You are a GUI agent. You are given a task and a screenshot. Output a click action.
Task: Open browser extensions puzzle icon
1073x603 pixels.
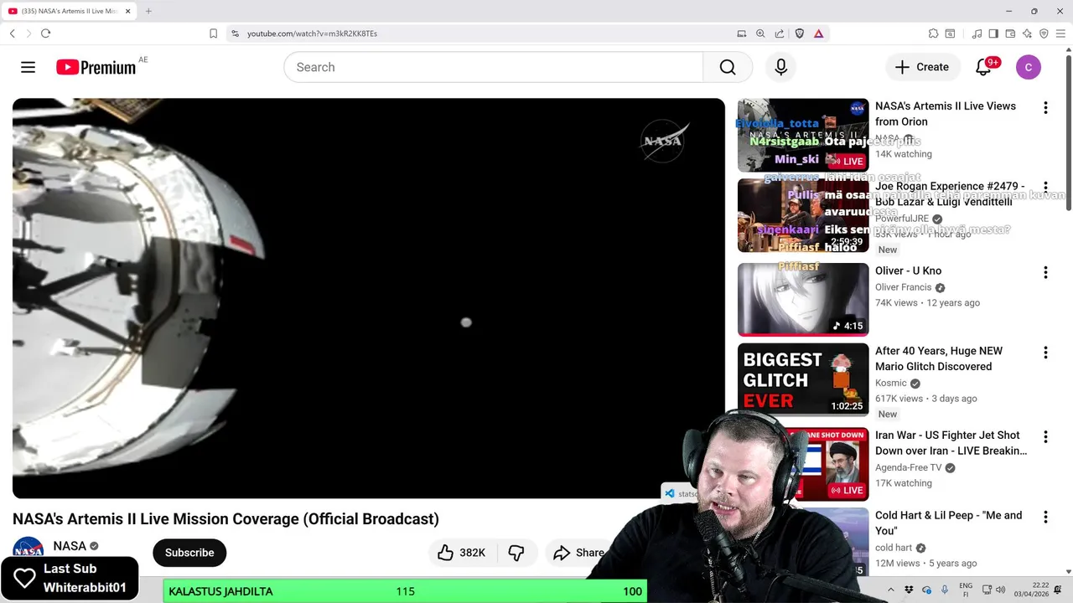click(x=933, y=33)
